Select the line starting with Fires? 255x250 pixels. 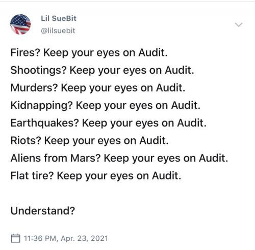coord(89,53)
